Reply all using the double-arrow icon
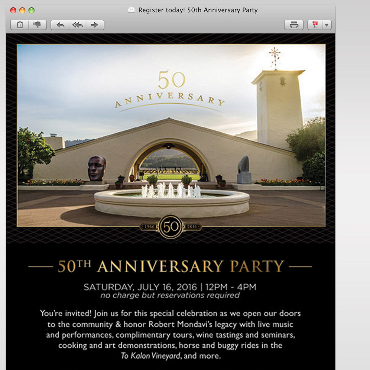 pos(77,25)
